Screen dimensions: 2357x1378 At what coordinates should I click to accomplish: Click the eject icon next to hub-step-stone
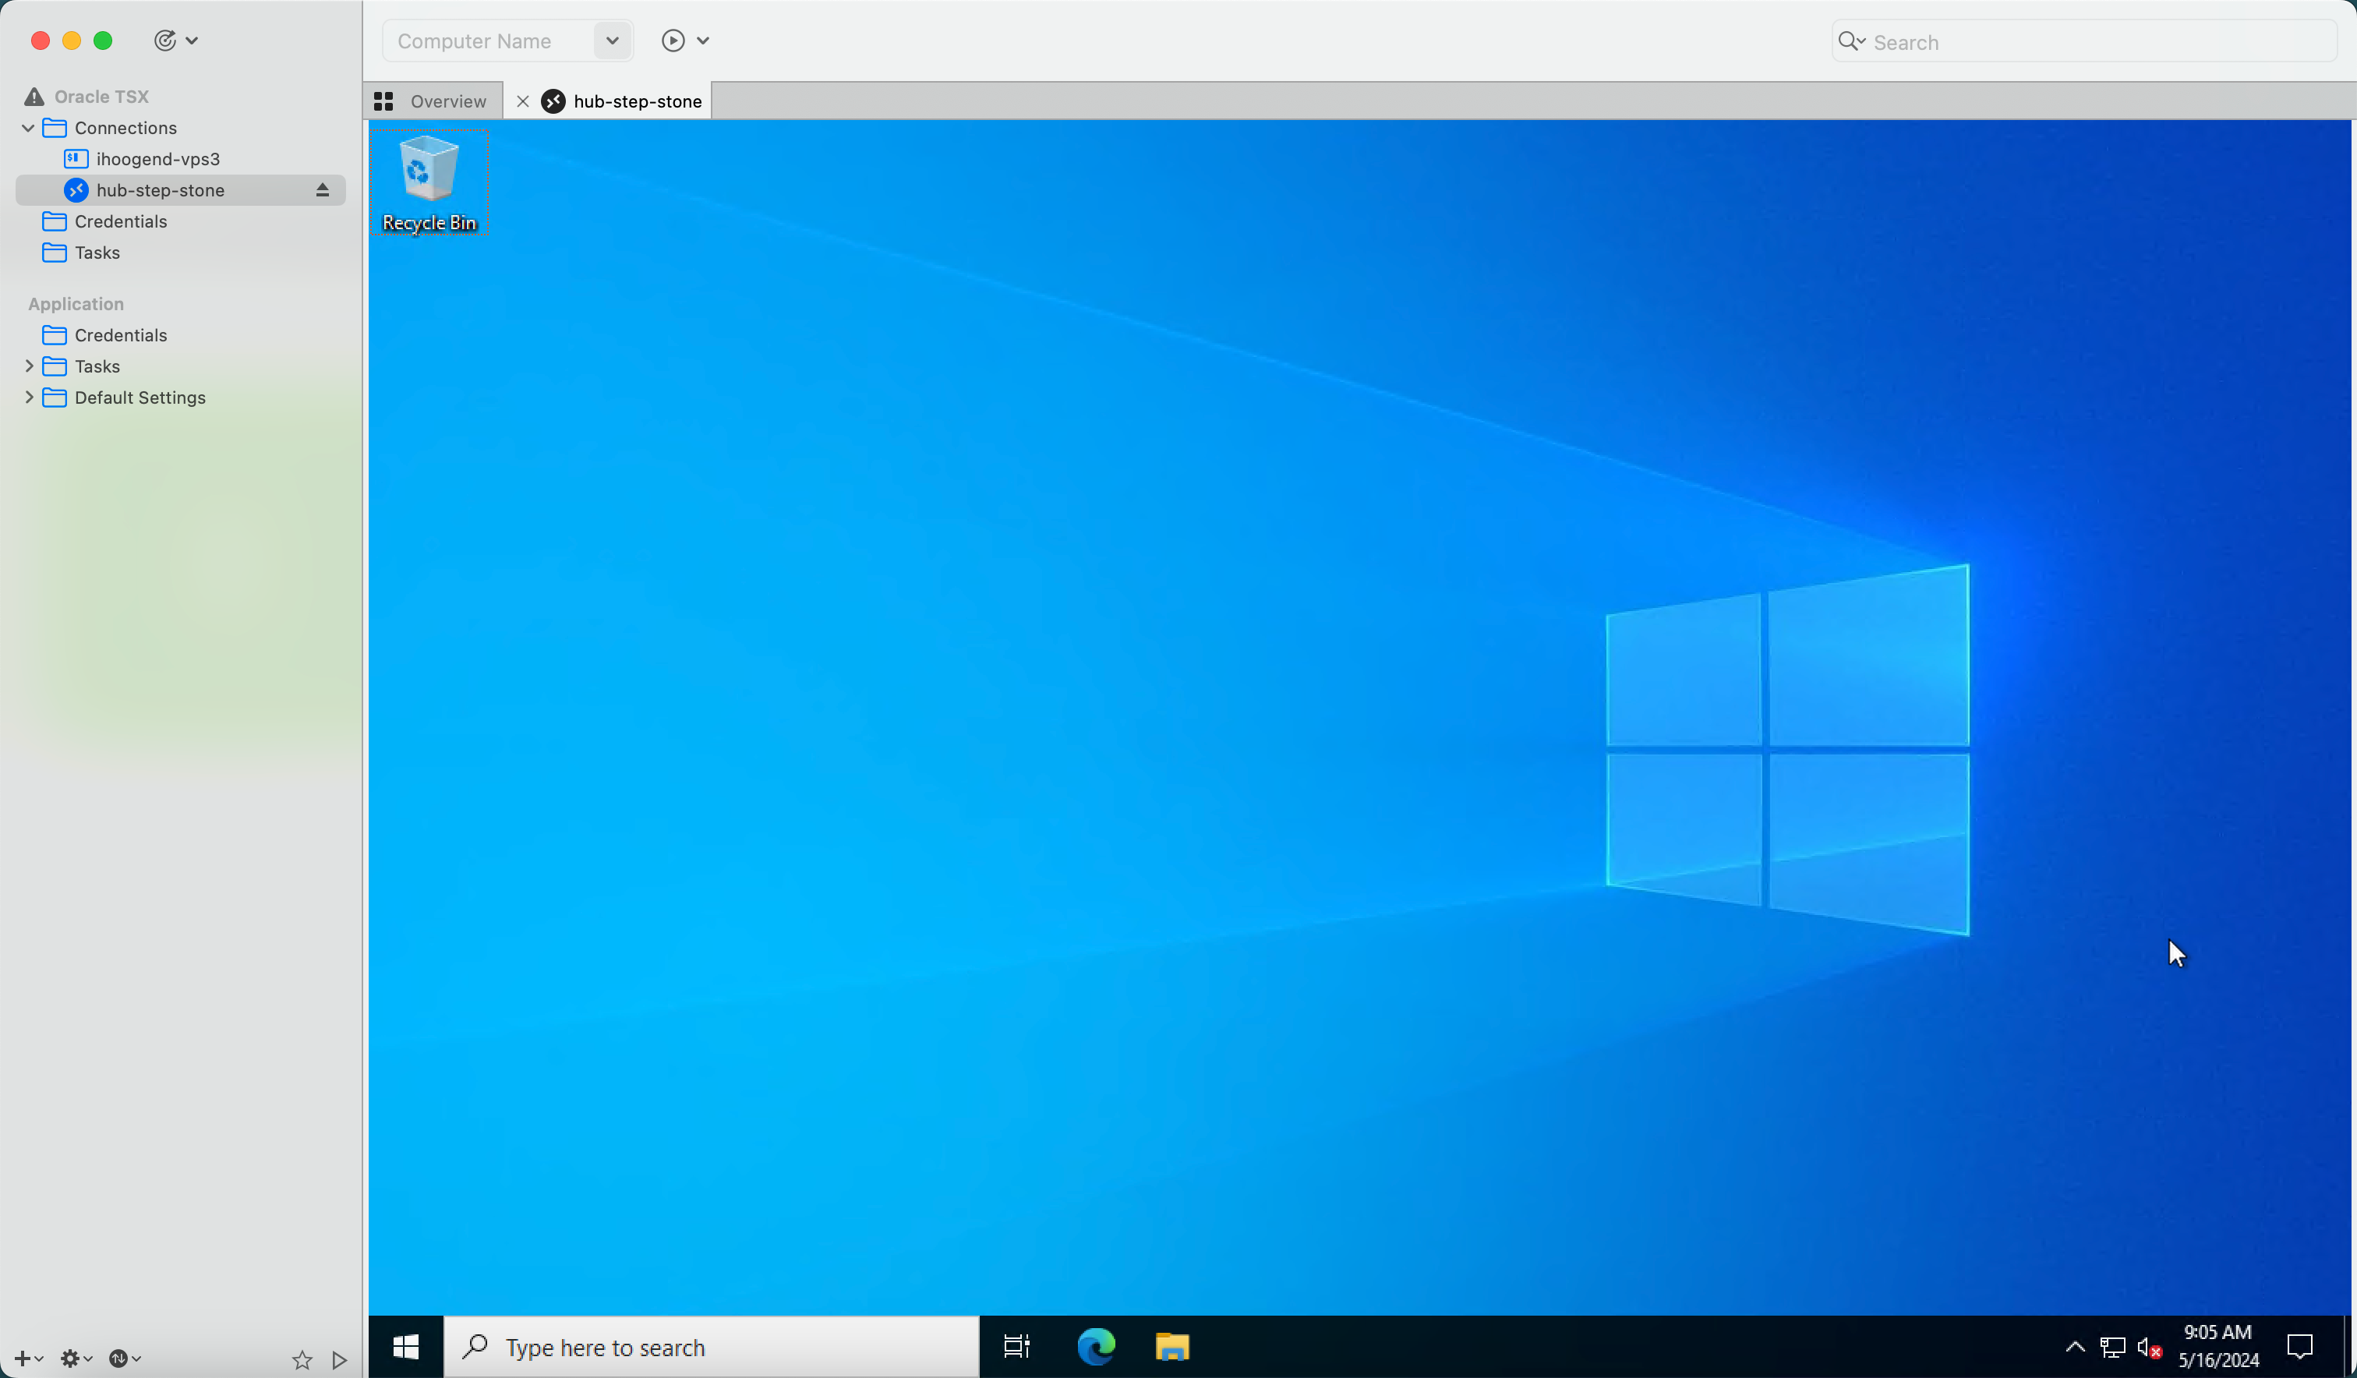(x=322, y=190)
